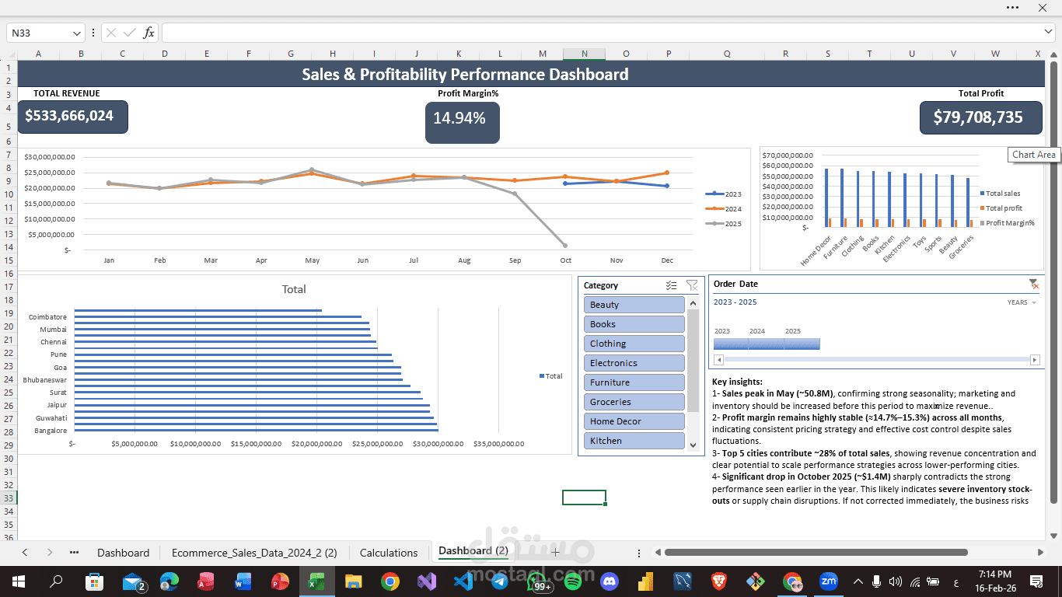1062x597 pixels.
Task: Switch to the Calculations sheet tab
Action: 389,553
